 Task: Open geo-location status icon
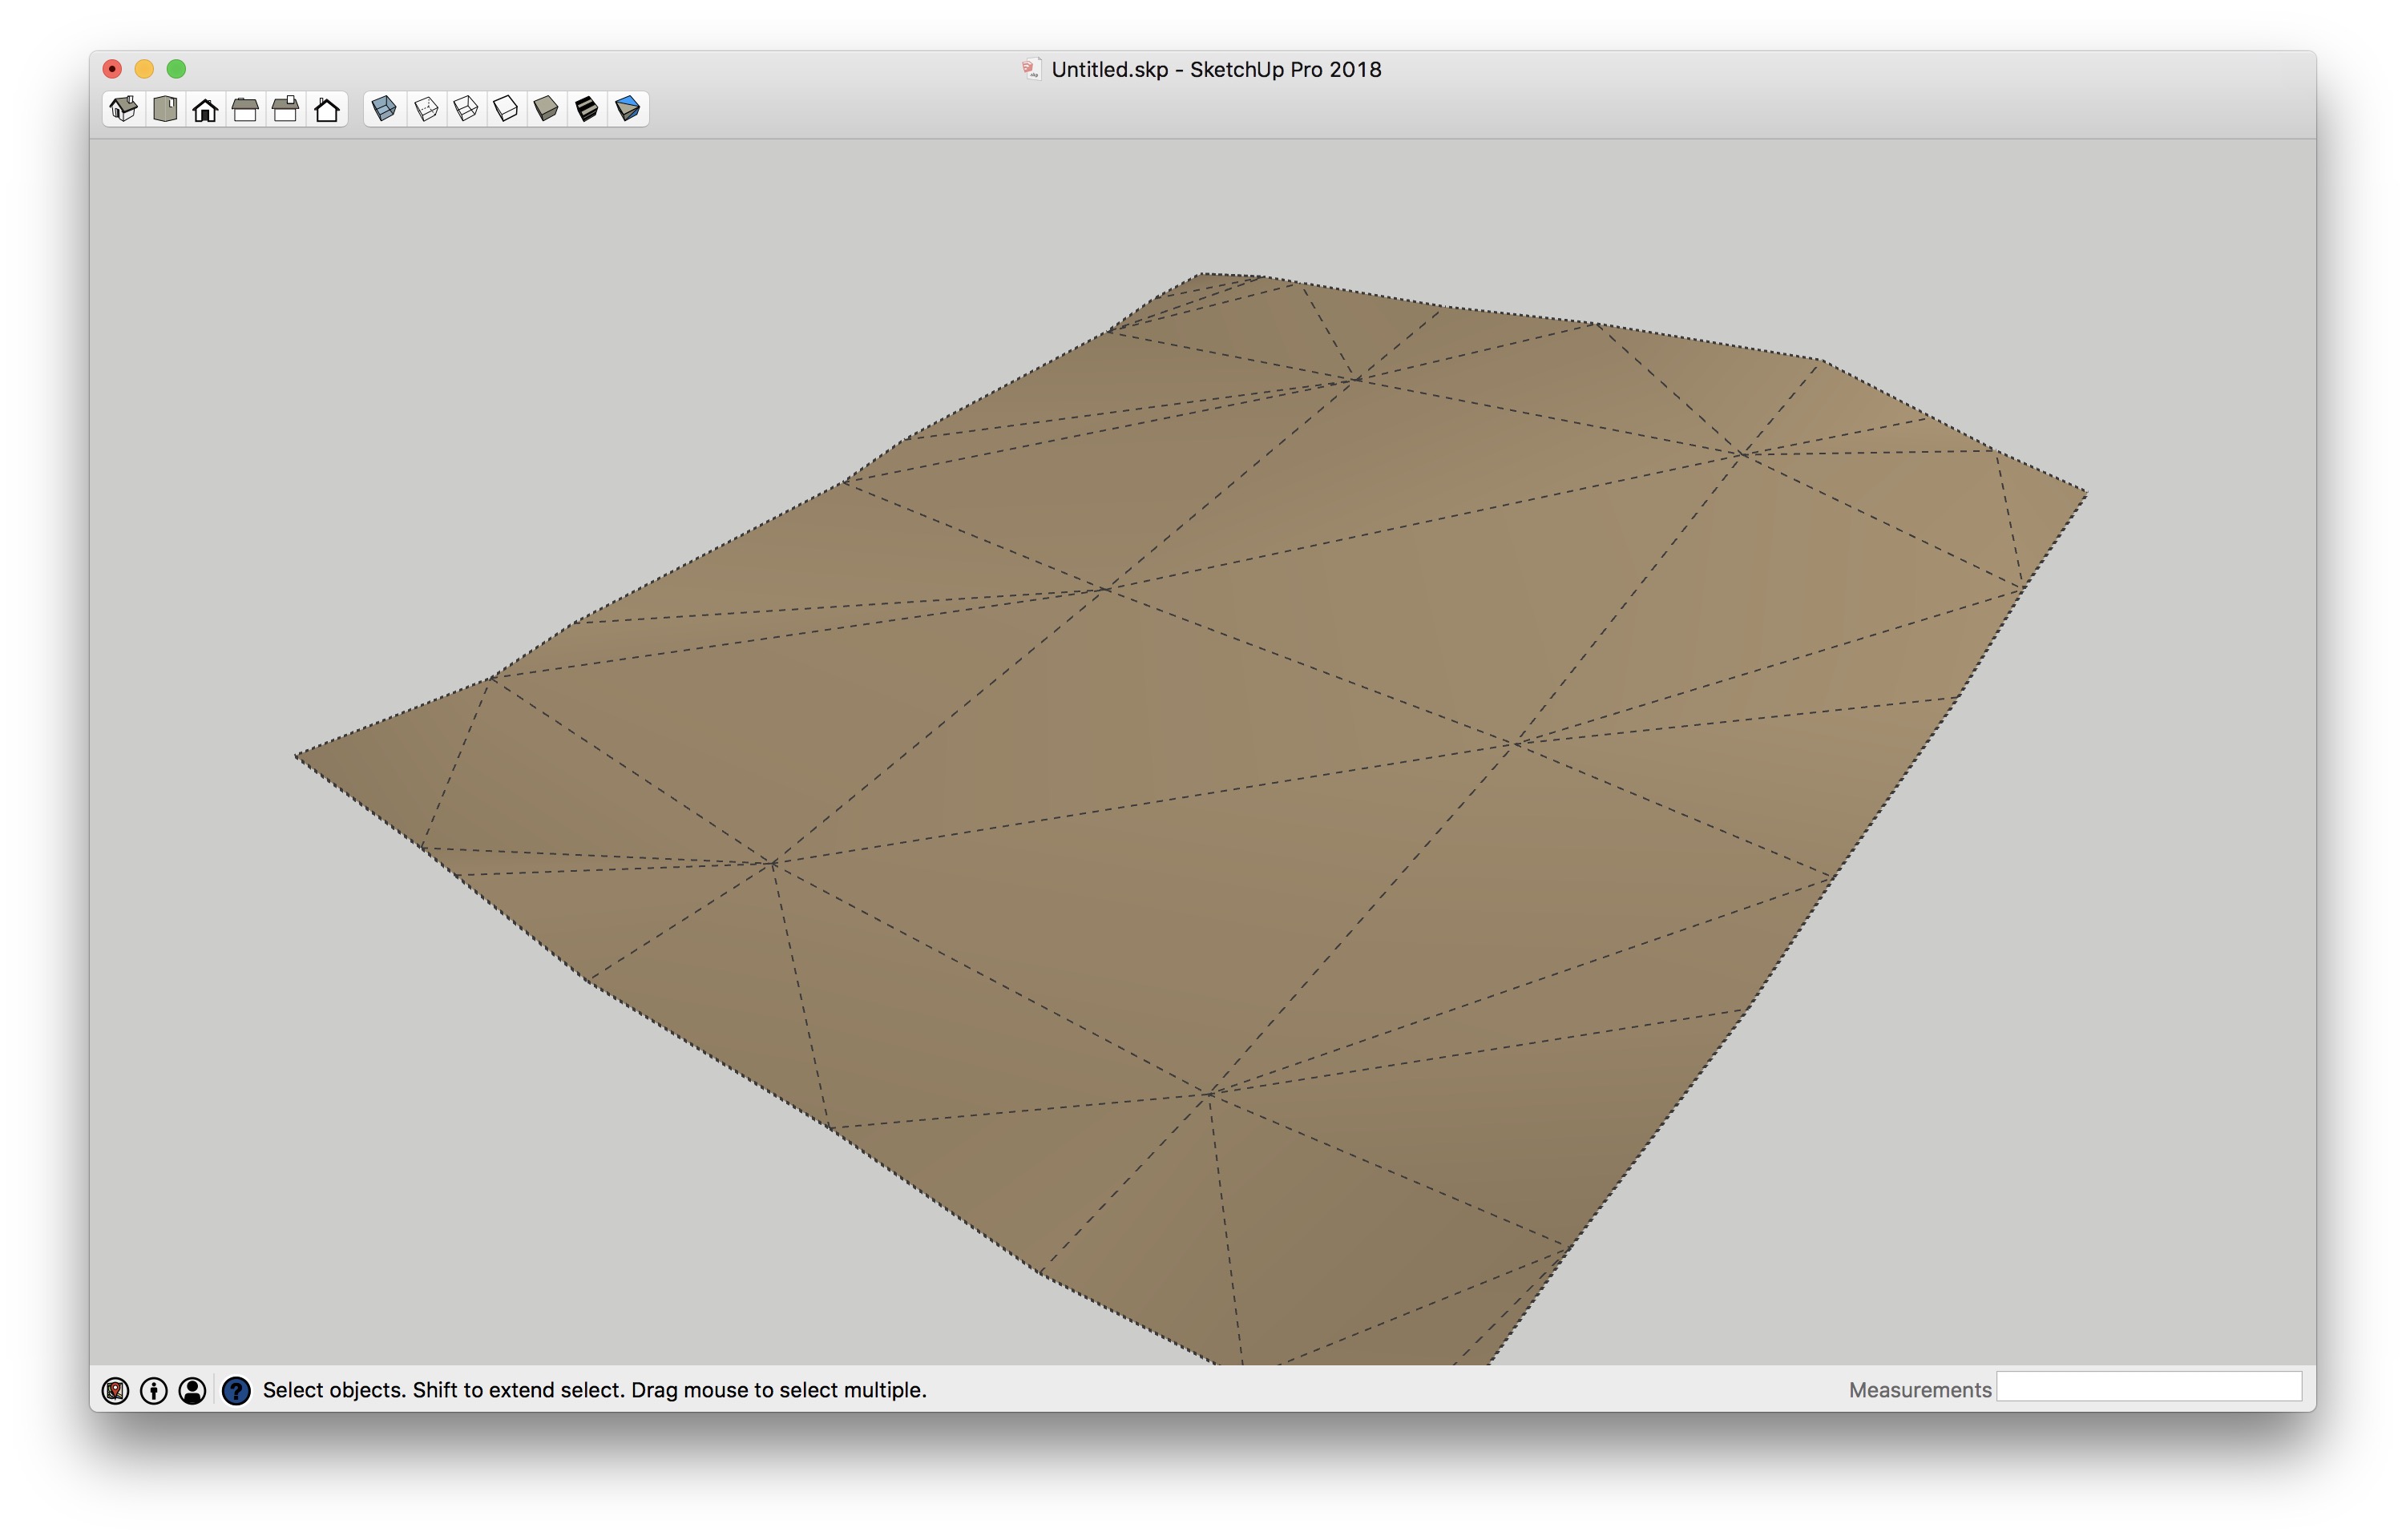116,1390
